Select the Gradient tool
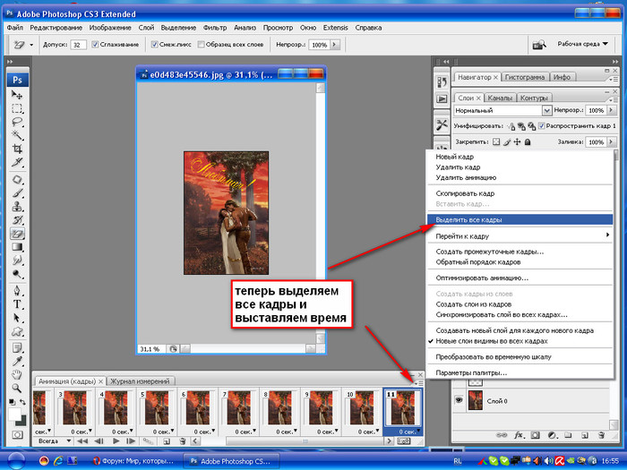This screenshot has width=627, height=470. (17, 247)
